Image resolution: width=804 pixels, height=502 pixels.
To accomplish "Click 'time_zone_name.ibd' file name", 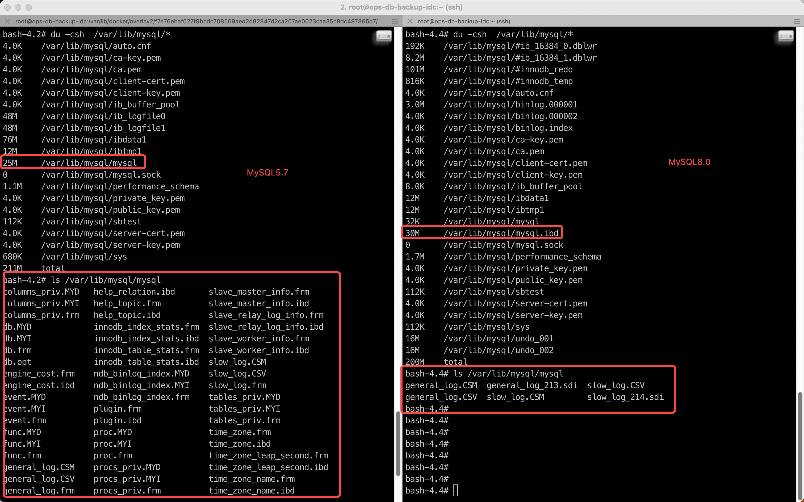I will [252, 491].
